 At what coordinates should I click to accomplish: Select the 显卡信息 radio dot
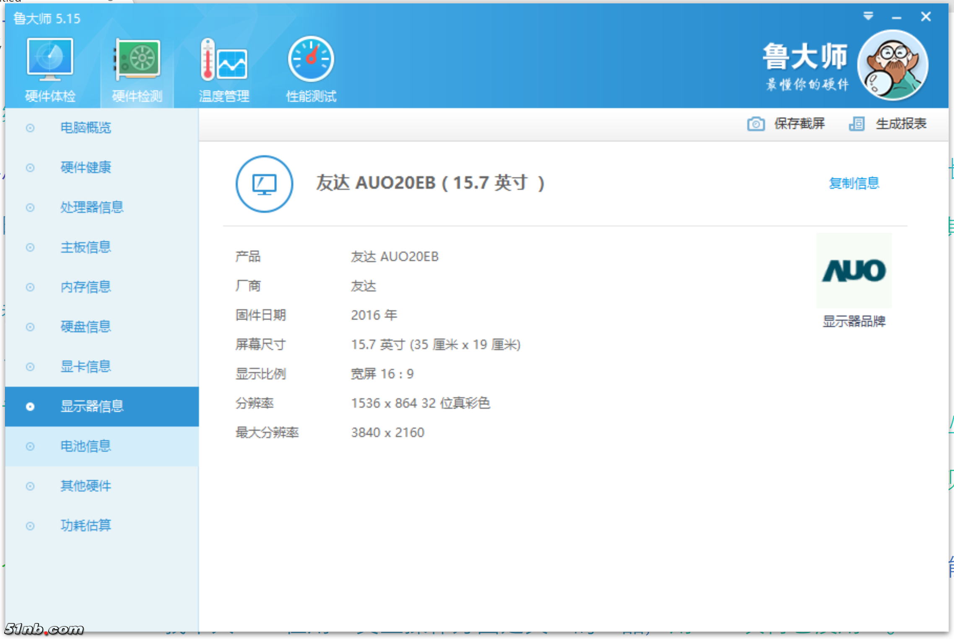pyautogui.click(x=30, y=366)
